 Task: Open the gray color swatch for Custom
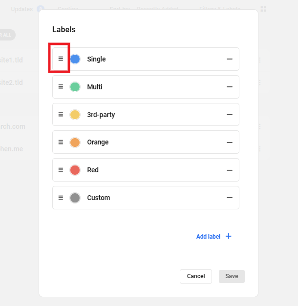[x=75, y=198]
